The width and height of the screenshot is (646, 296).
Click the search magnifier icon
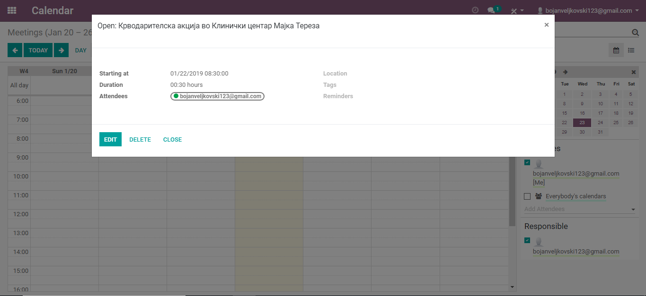pyautogui.click(x=635, y=33)
